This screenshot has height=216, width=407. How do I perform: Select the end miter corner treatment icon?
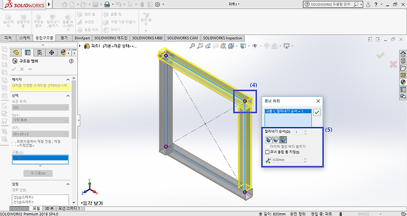(269, 140)
